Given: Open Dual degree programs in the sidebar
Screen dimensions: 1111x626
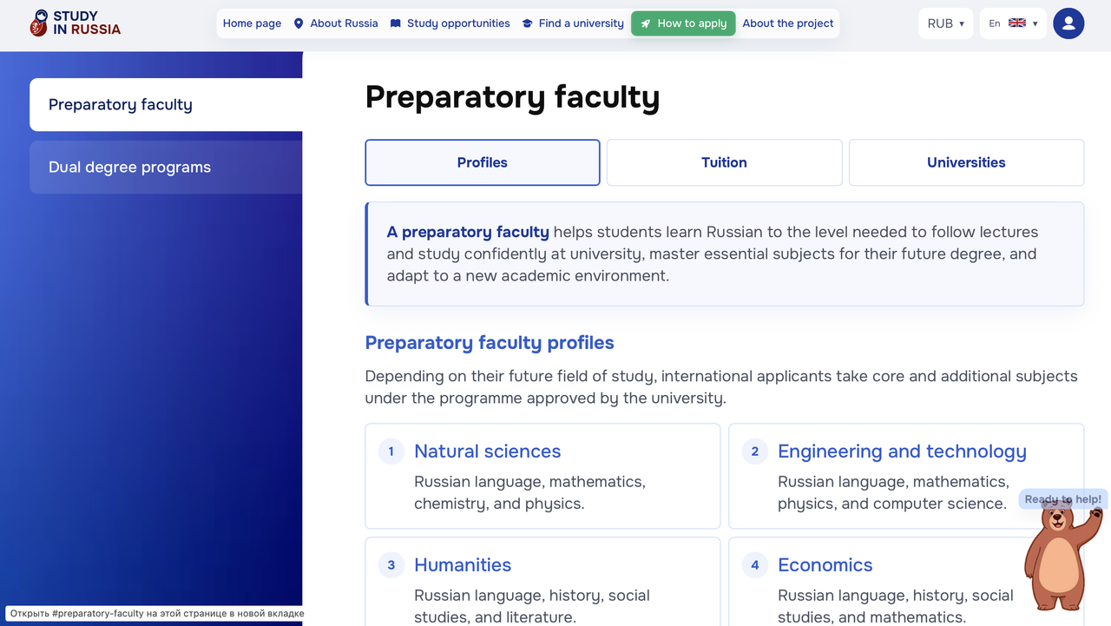Looking at the screenshot, I should [166, 168].
